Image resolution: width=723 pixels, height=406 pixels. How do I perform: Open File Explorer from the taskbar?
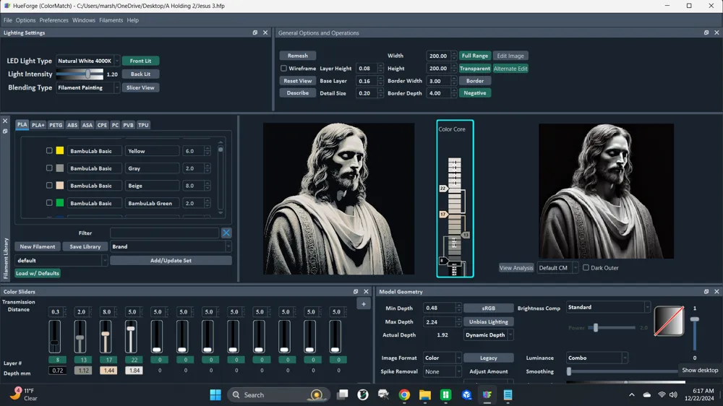(424, 395)
